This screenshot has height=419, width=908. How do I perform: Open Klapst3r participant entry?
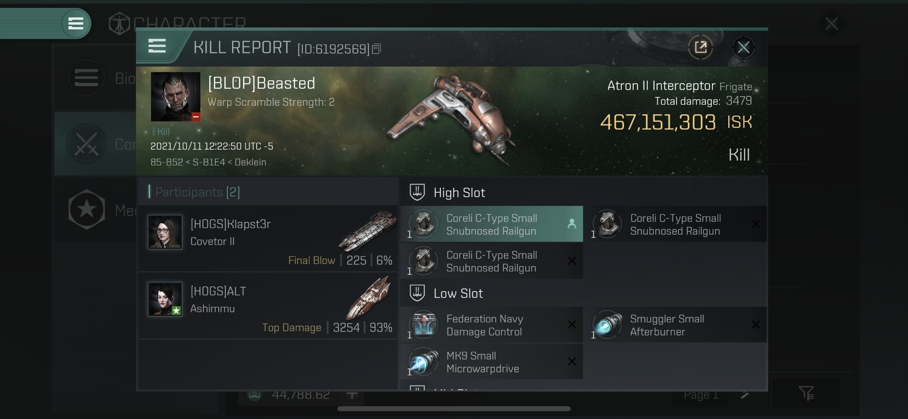click(x=268, y=239)
